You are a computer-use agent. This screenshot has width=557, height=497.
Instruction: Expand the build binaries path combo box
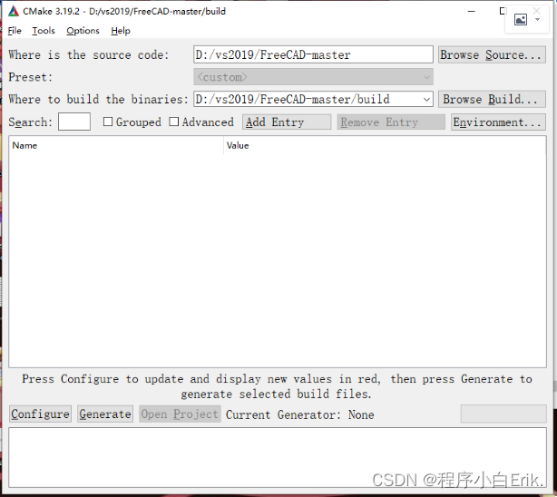pyautogui.click(x=426, y=100)
